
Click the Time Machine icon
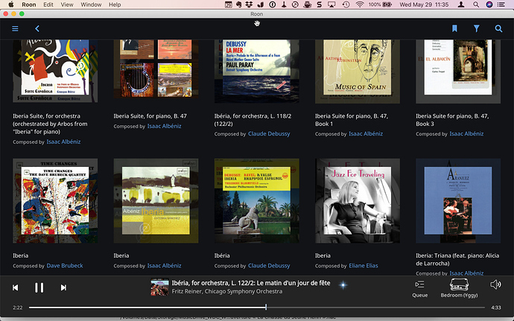[x=346, y=4]
